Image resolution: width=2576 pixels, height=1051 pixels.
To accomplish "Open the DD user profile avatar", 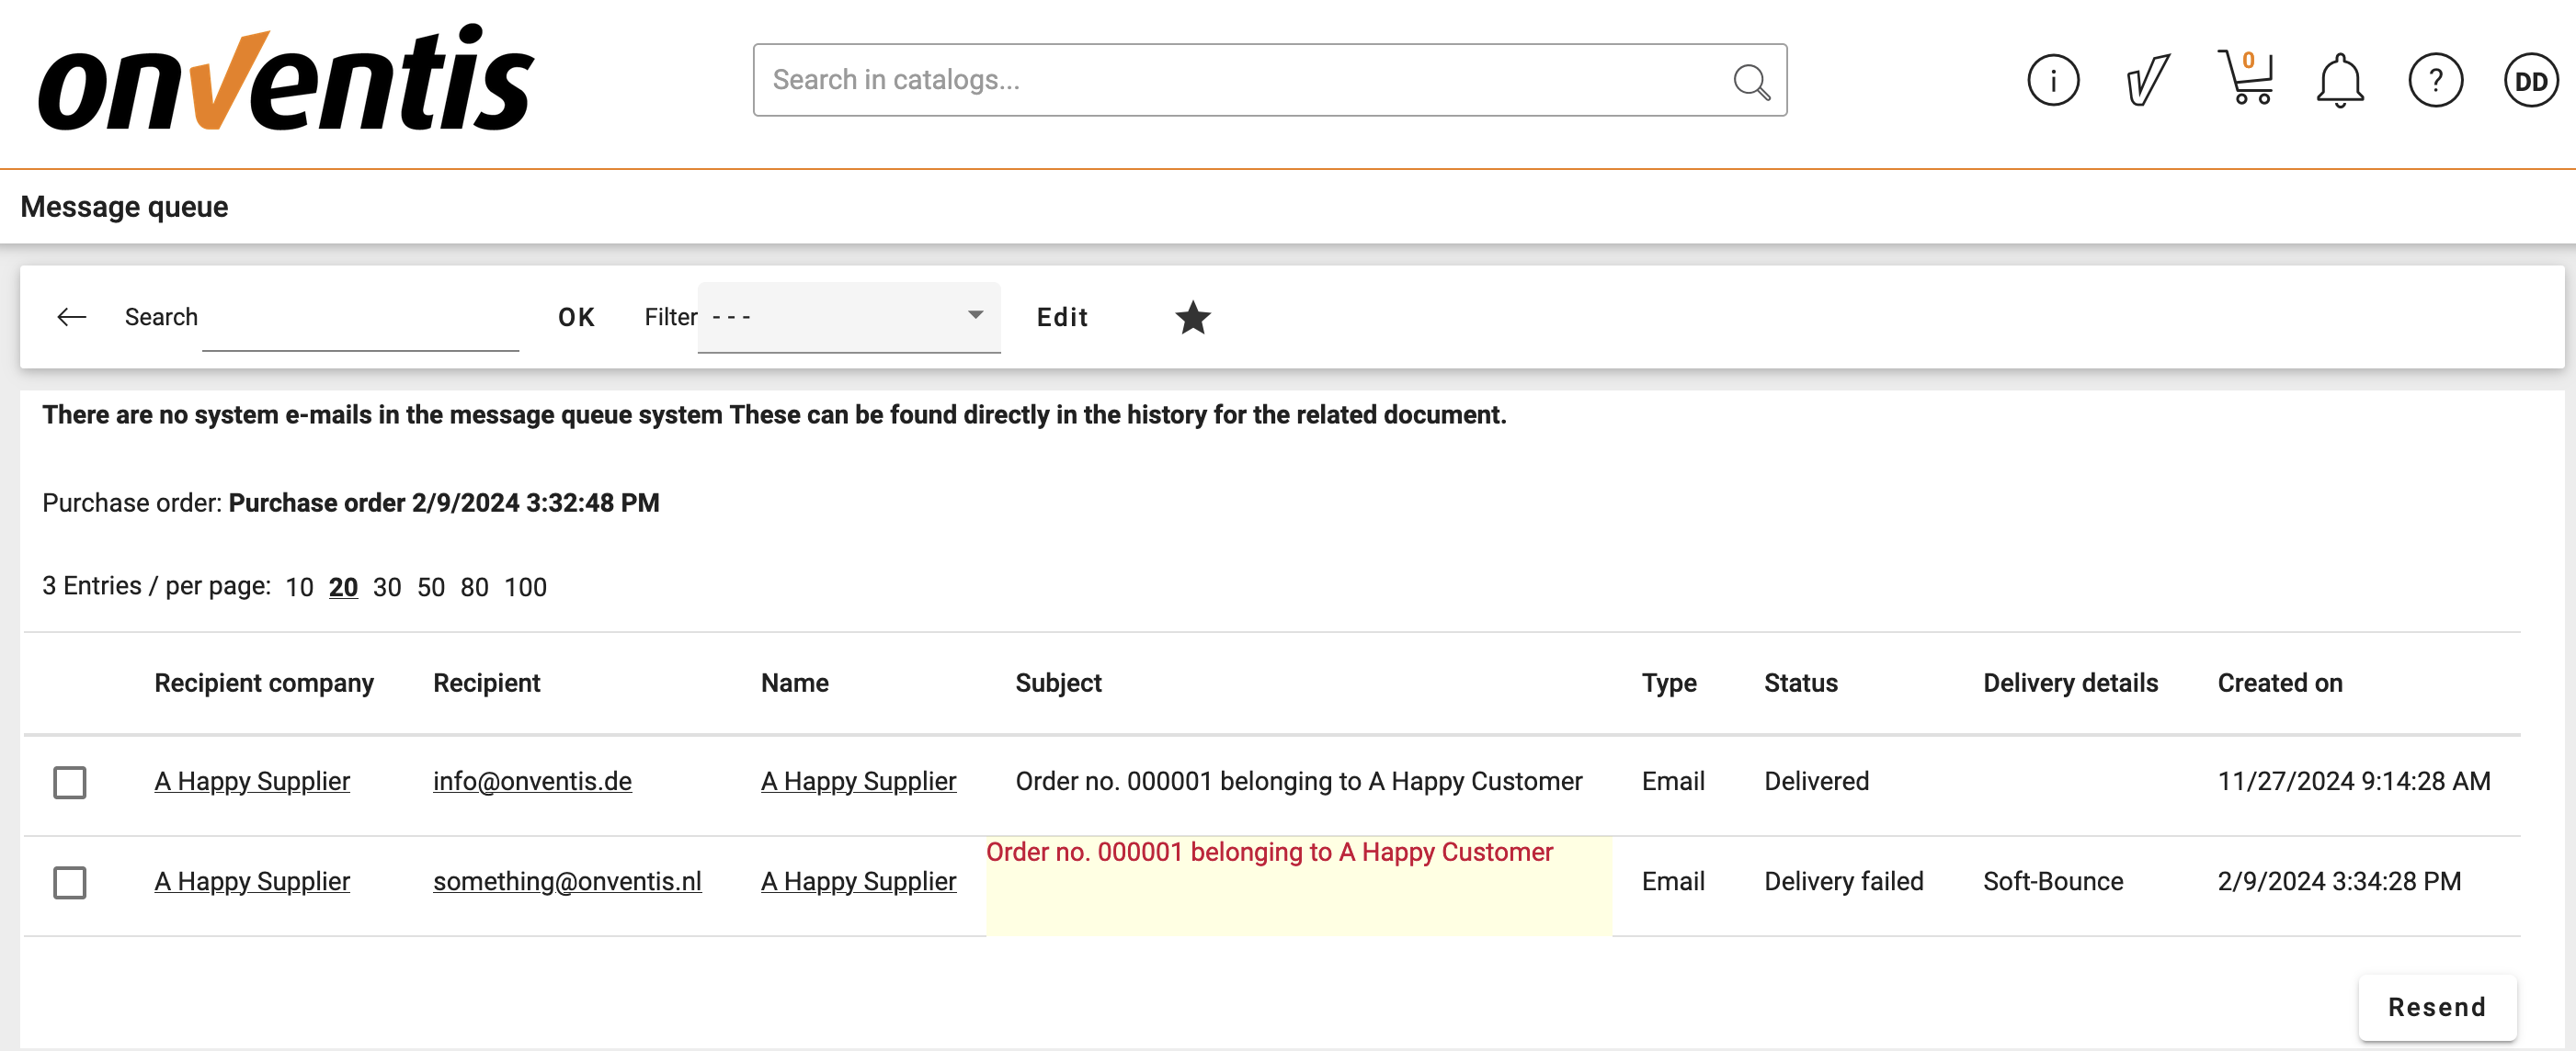I will (2530, 80).
